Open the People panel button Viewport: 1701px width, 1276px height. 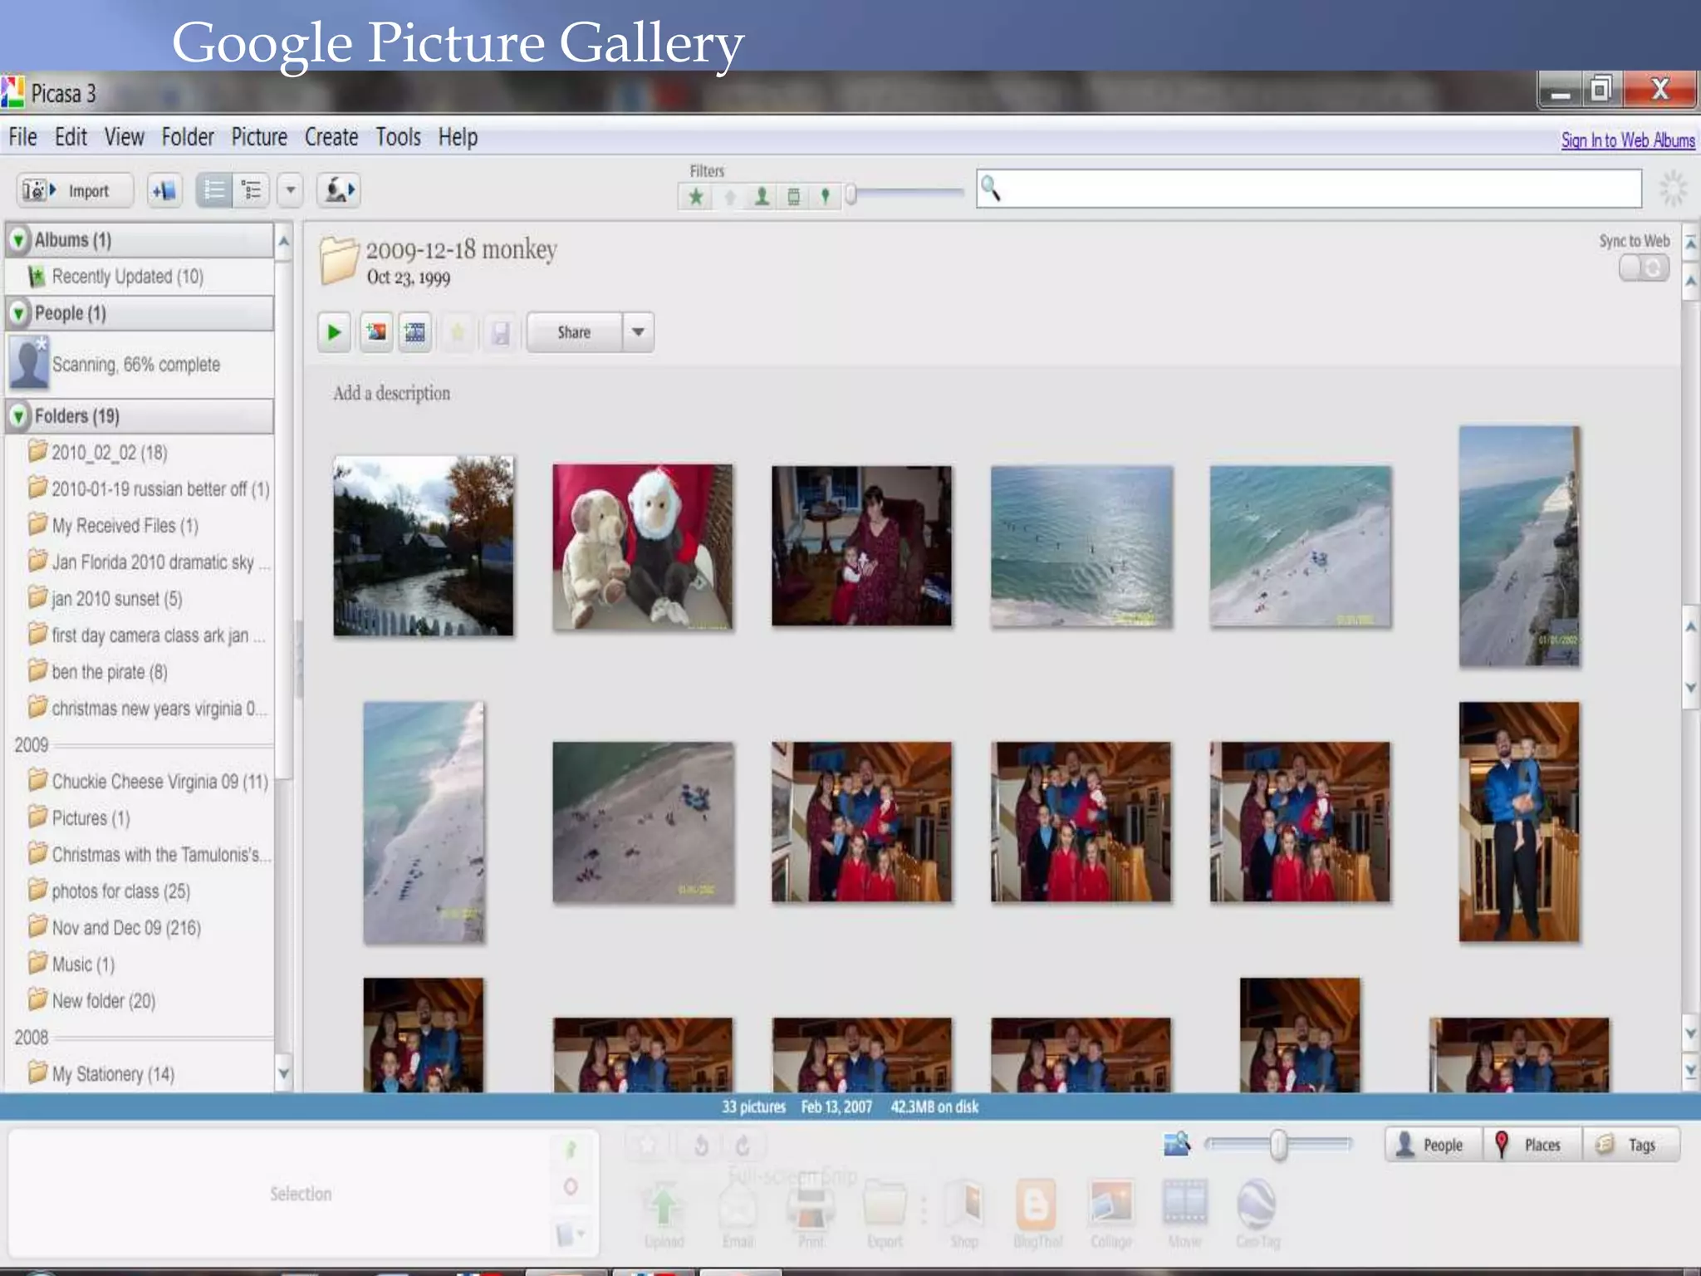1433,1145
